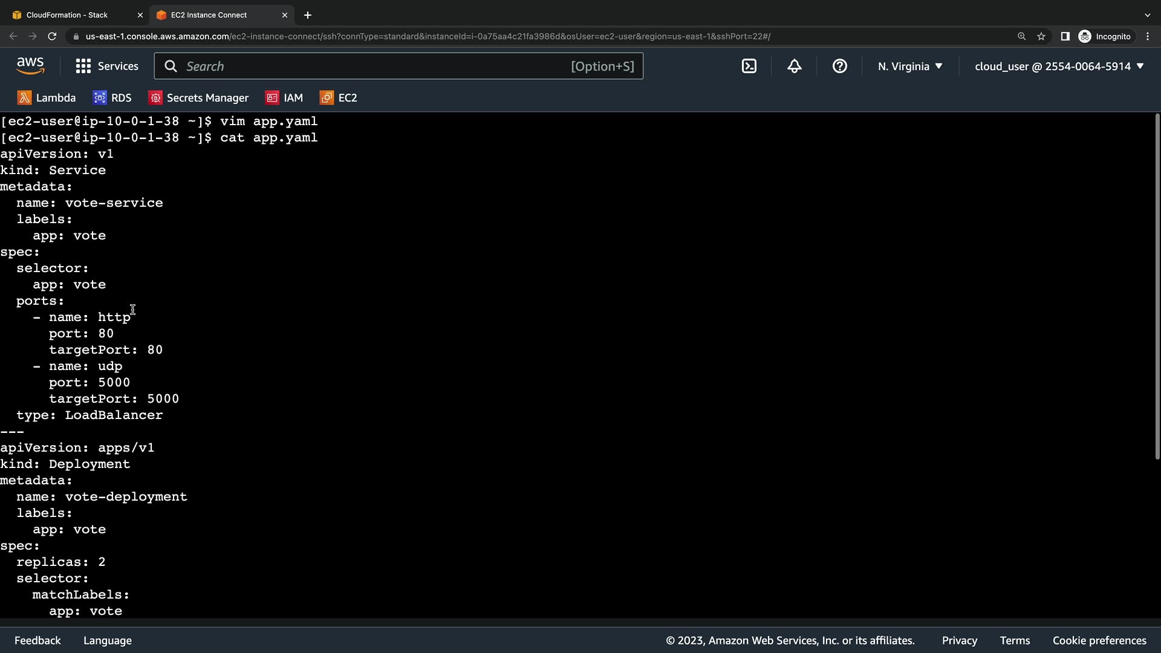Screen dimensions: 1161x653
Task: Open Lambda shortcut in favorites bar
Action: click(47, 98)
